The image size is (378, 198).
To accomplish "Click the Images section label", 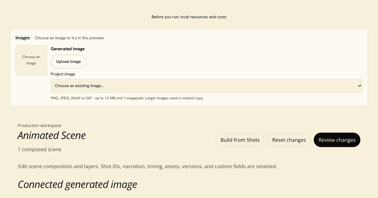I will pos(23,38).
